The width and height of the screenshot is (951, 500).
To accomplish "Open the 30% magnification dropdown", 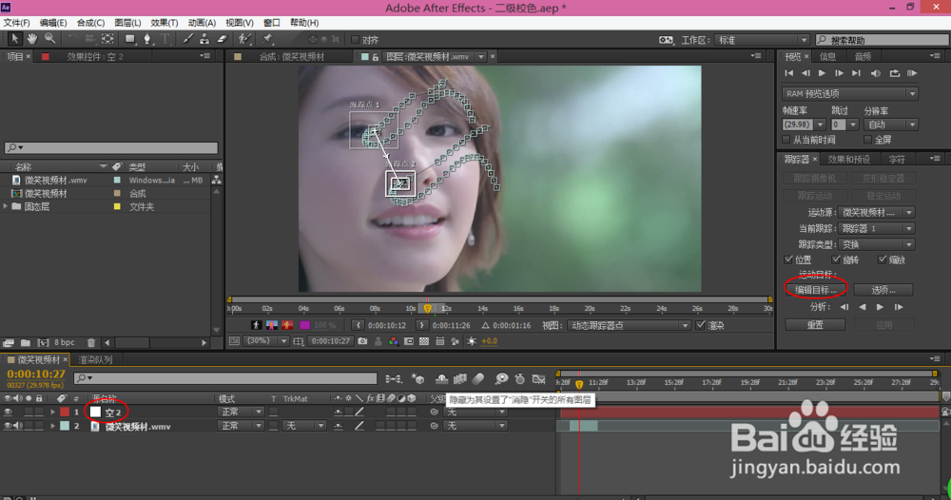I will click(265, 341).
